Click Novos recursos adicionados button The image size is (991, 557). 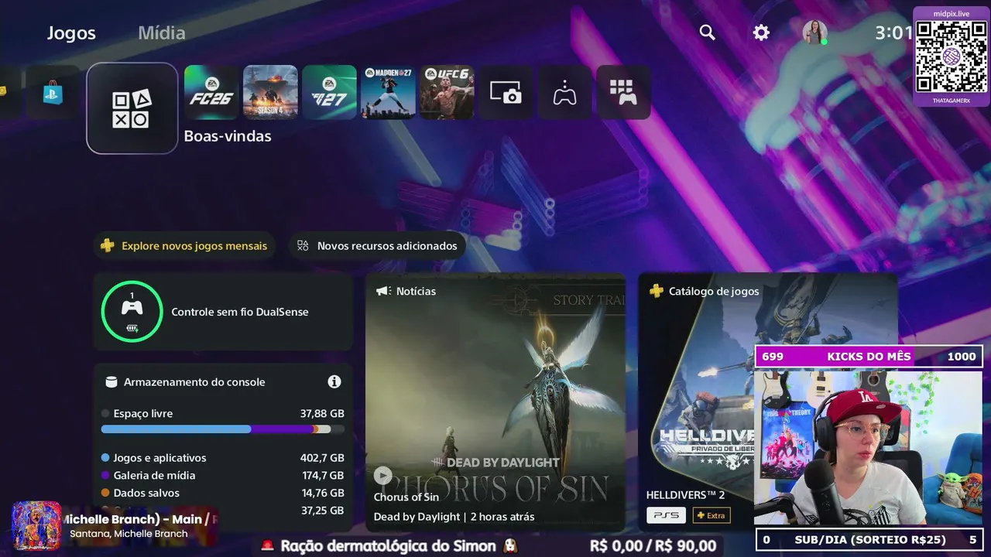pyautogui.click(x=377, y=246)
